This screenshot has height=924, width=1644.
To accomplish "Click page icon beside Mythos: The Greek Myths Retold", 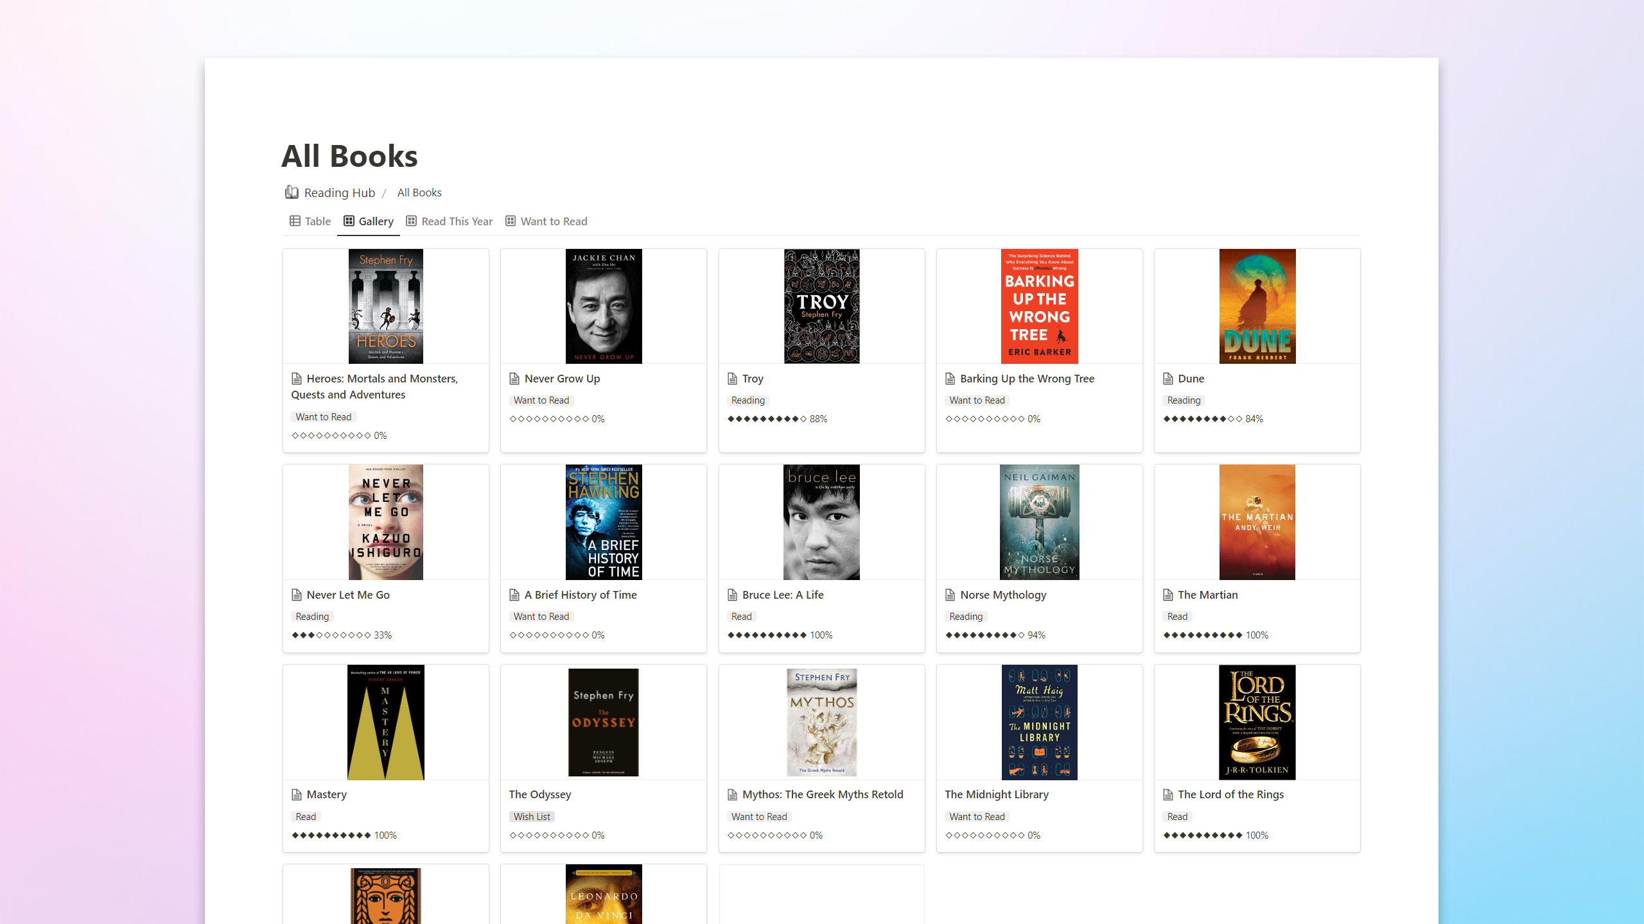I will pyautogui.click(x=732, y=794).
